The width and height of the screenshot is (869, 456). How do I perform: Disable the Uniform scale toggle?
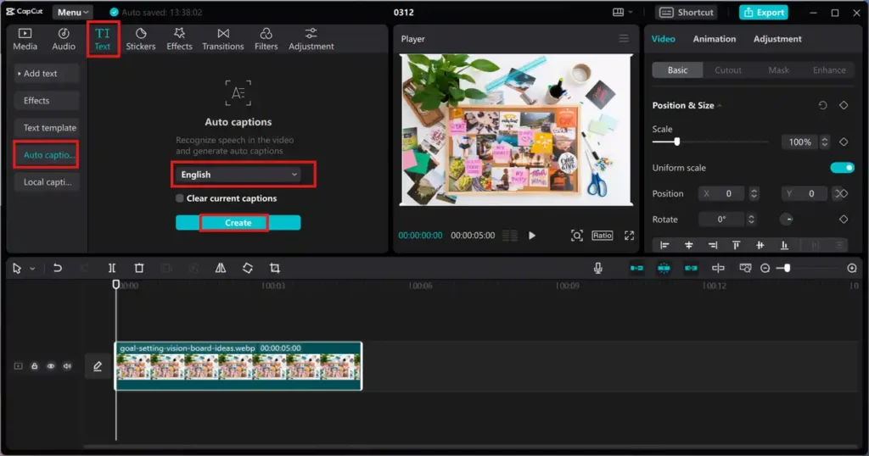tap(842, 168)
